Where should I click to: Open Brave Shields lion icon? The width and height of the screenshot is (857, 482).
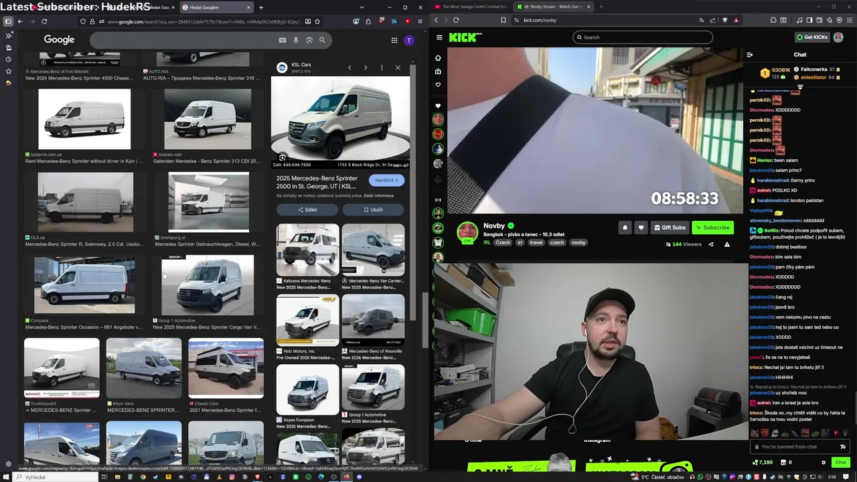[x=725, y=20]
